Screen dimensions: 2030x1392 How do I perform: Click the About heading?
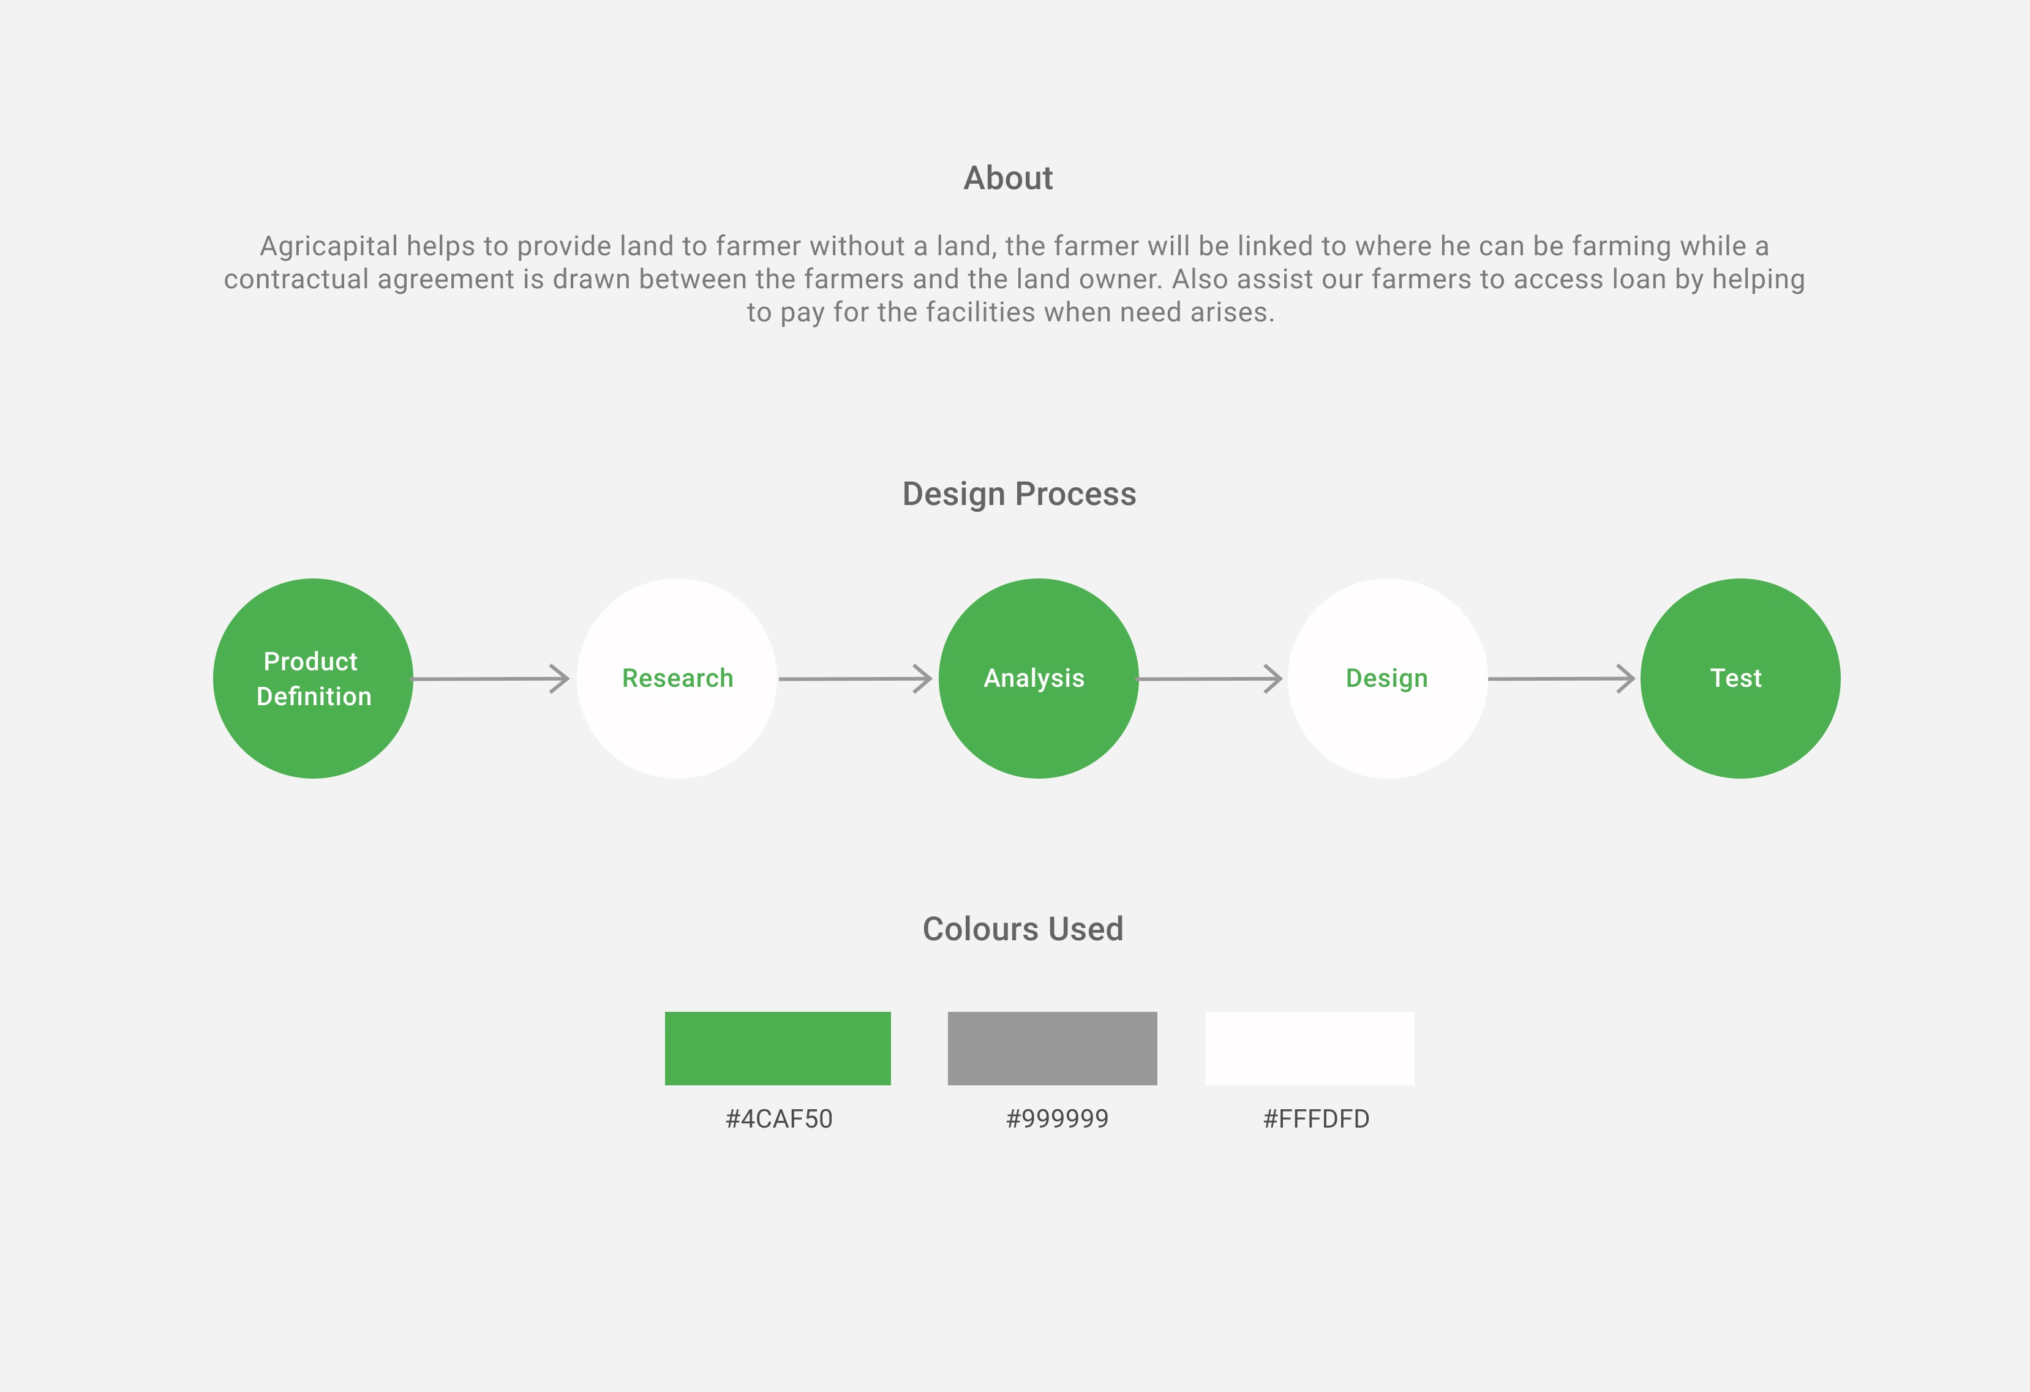pos(1008,178)
